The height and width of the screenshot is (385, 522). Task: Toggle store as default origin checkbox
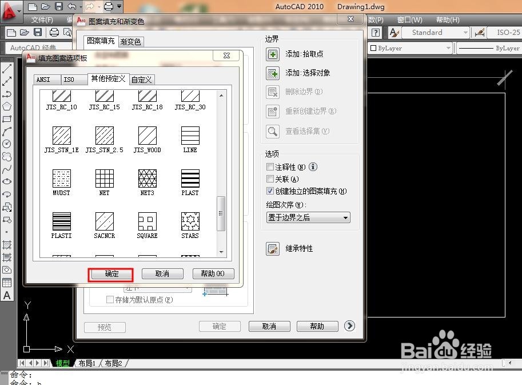110,299
